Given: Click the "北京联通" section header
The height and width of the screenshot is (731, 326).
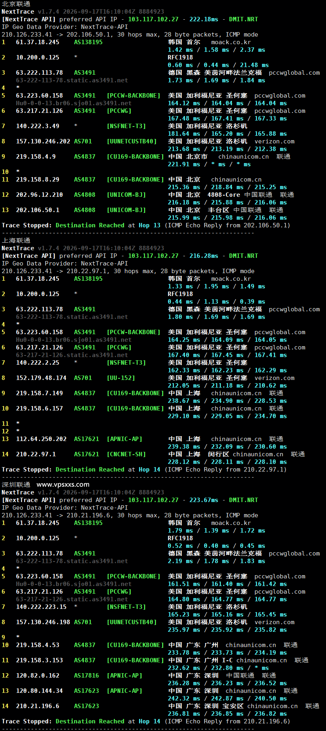Looking at the screenshot, I should pyautogui.click(x=16, y=4).
